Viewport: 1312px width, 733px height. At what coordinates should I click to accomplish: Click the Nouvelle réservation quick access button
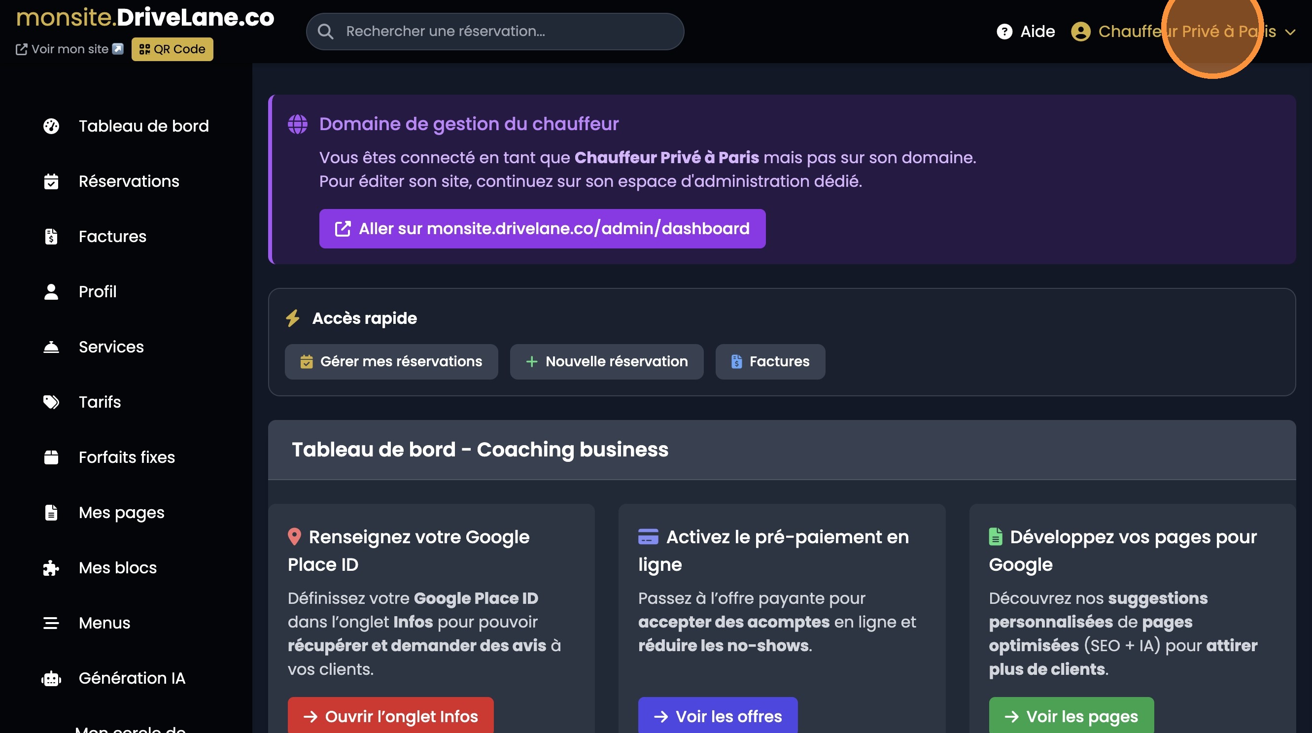(x=606, y=362)
